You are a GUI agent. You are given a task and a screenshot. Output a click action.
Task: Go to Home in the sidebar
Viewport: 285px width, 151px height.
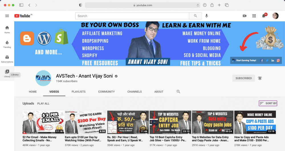7,30
